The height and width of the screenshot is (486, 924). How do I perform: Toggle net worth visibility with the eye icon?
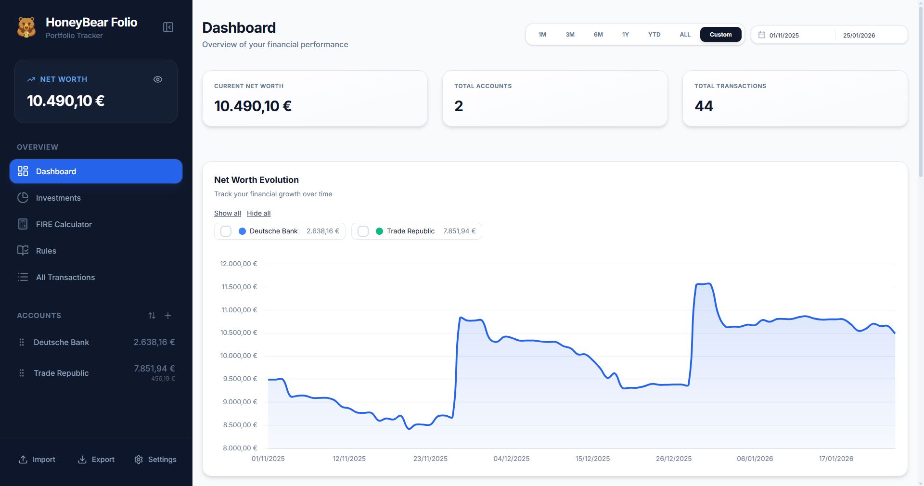[158, 79]
